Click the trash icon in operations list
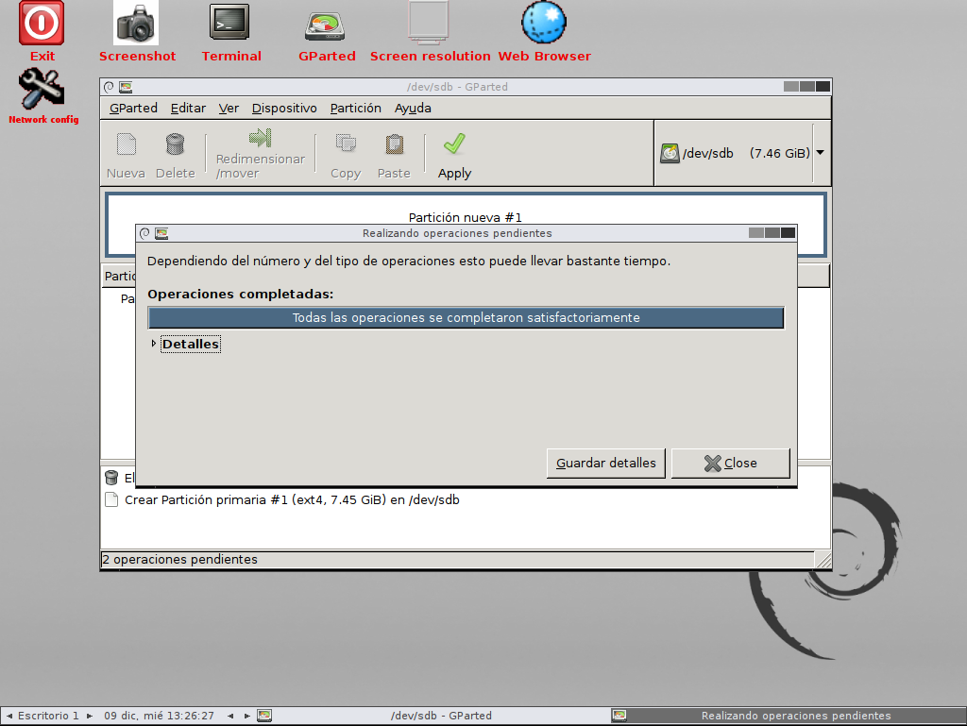Image resolution: width=967 pixels, height=726 pixels. coord(111,478)
